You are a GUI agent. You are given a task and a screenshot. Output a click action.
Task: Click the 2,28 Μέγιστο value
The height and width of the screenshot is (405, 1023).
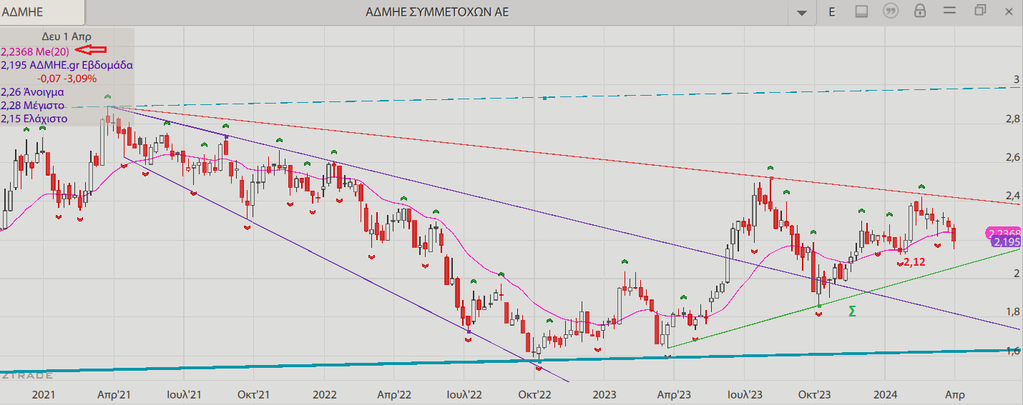coord(33,105)
